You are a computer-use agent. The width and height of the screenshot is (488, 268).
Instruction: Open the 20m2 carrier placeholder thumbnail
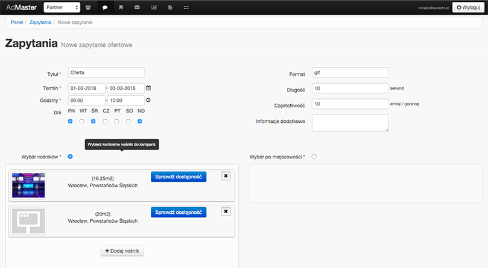tap(28, 221)
